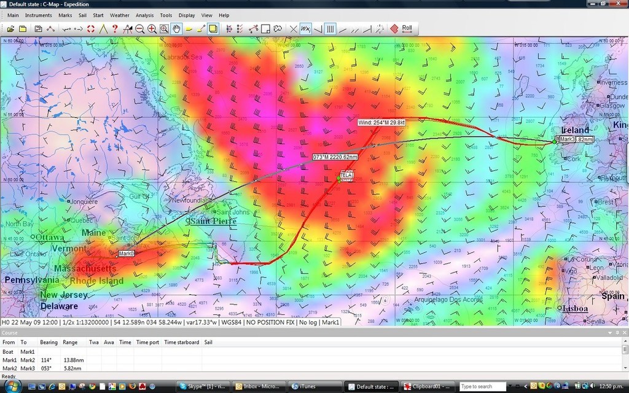Open the Start menu item in menubar
Image resolution: width=629 pixels, height=393 pixels.
click(98, 15)
